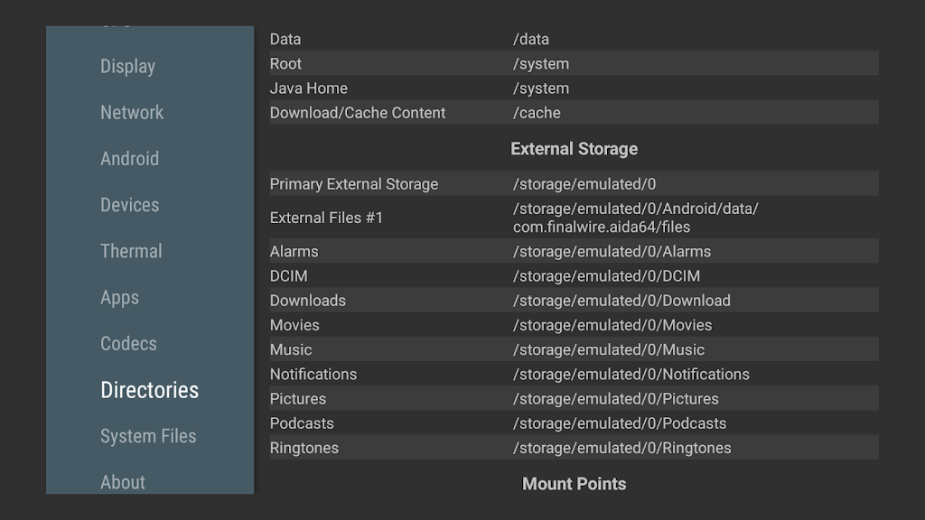
Task: Open the About page
Action: (x=123, y=482)
